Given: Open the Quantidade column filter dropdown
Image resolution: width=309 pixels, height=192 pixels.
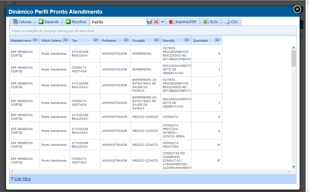Looking at the screenshot, I should (x=217, y=40).
